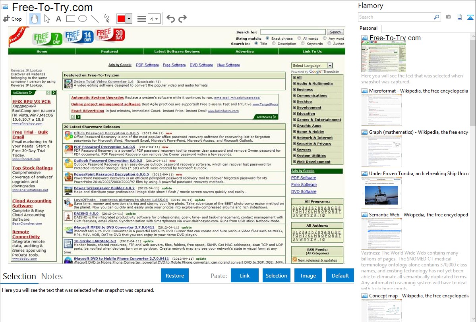Activate the hand pan tool
This screenshot has height=322, width=476.
[35, 19]
